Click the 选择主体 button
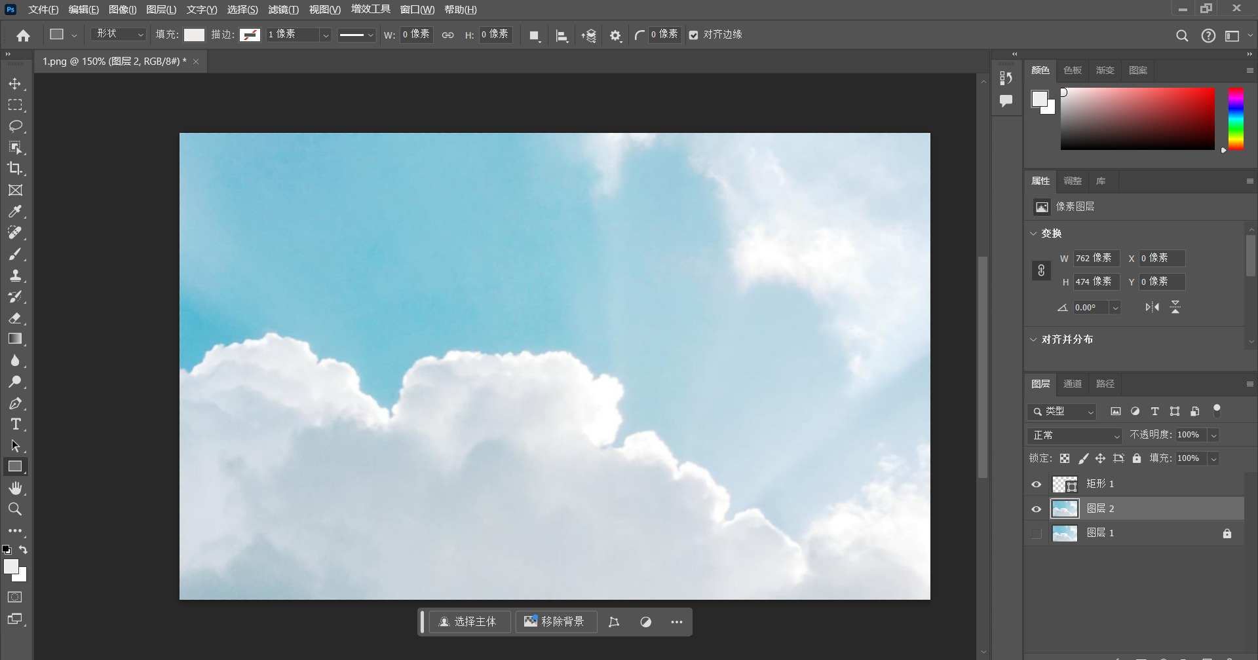 coord(468,622)
